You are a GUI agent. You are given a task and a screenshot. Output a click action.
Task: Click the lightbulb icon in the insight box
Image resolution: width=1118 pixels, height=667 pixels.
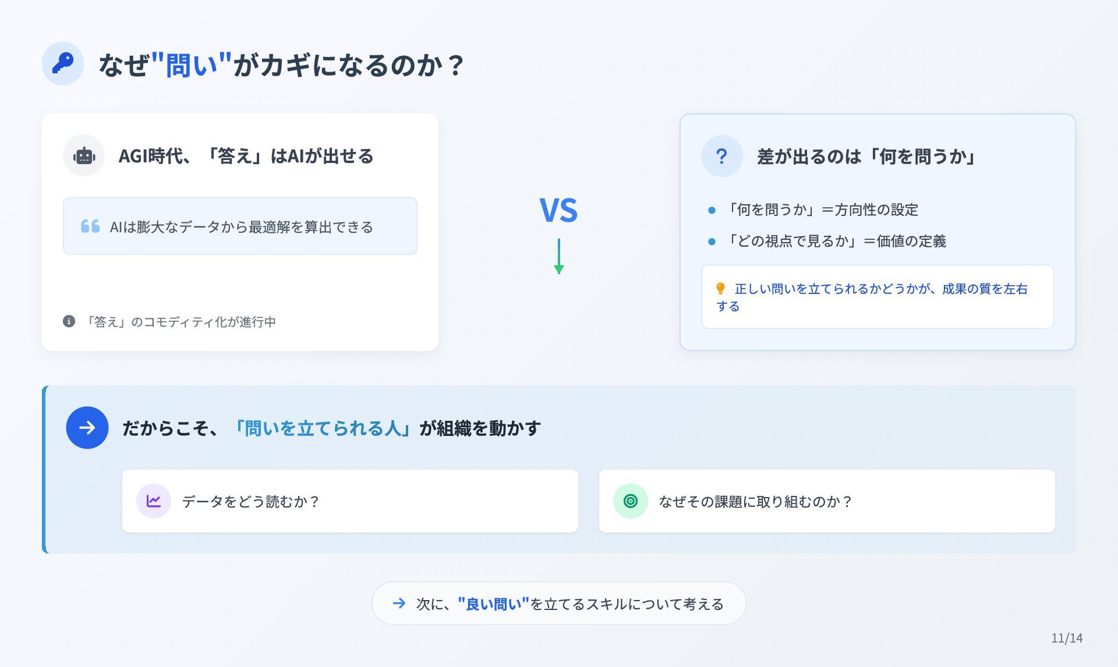pyautogui.click(x=720, y=289)
